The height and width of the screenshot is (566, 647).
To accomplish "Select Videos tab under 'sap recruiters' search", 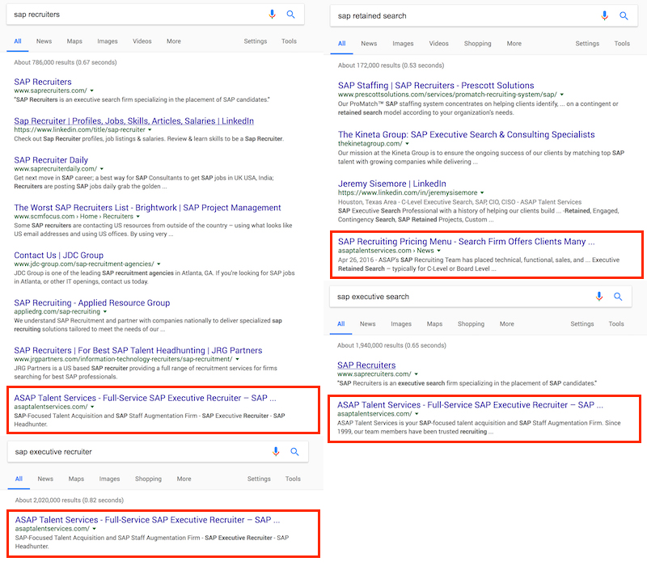I will click(x=142, y=41).
